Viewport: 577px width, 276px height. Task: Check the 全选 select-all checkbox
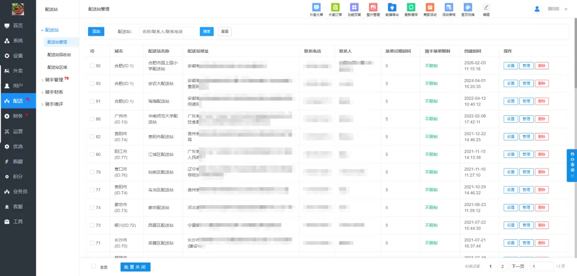coord(93,266)
